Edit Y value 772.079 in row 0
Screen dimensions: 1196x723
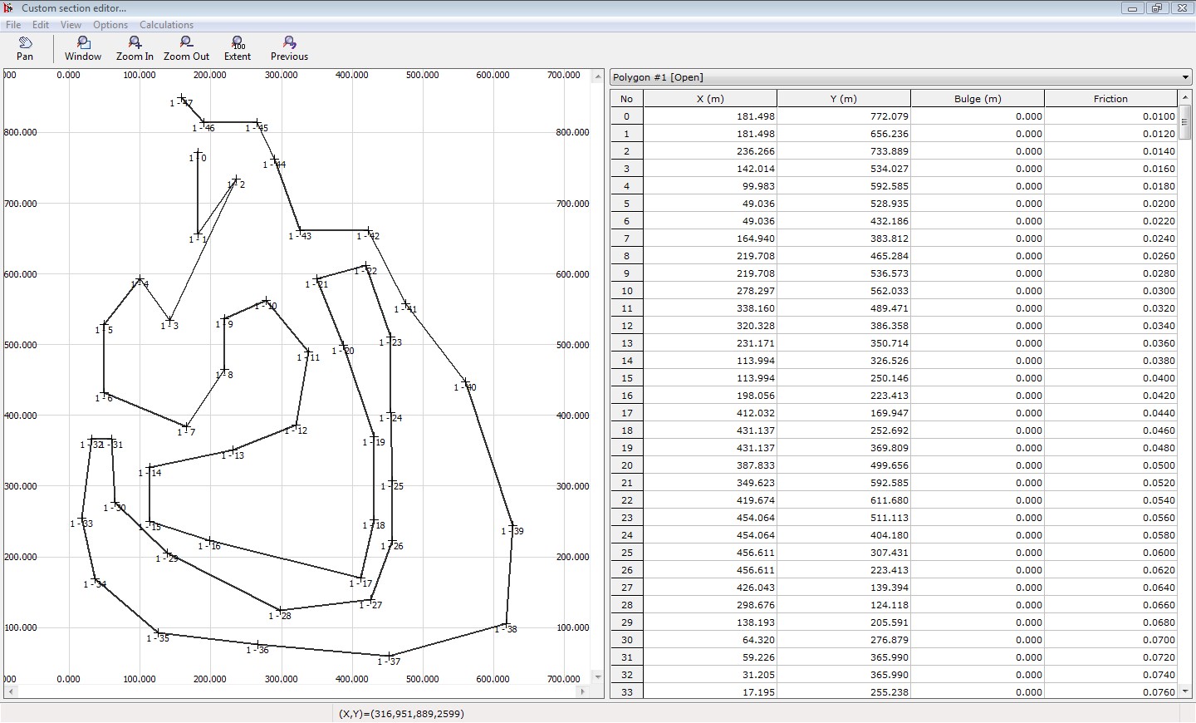point(844,116)
